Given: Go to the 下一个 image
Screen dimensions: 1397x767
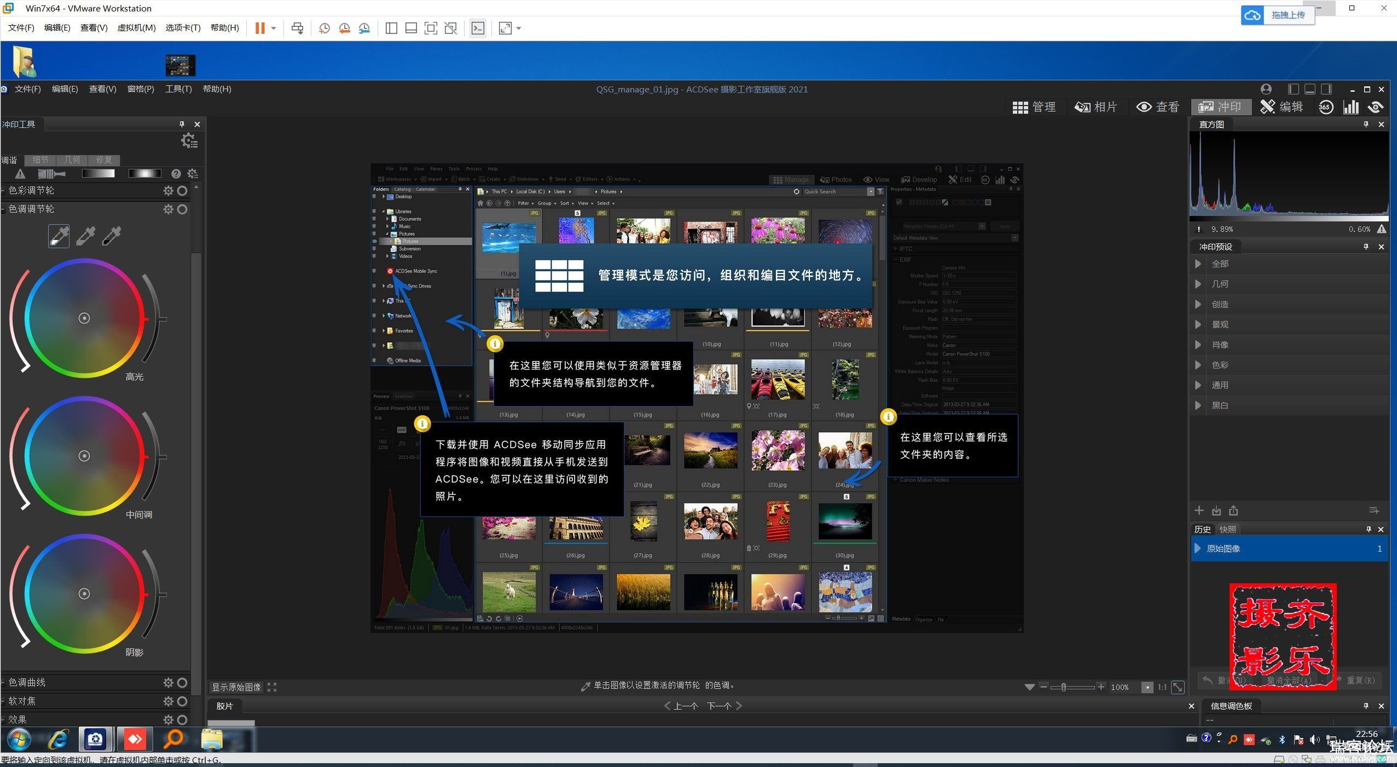Looking at the screenshot, I should pos(724,706).
